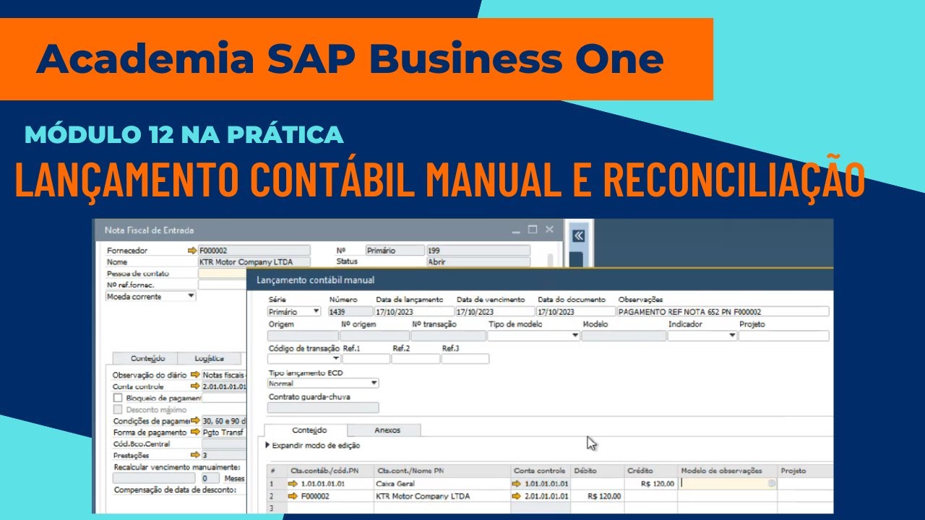Click the Conta controle link arrow in Nota Fiscal
The height and width of the screenshot is (520, 925).
tap(194, 386)
